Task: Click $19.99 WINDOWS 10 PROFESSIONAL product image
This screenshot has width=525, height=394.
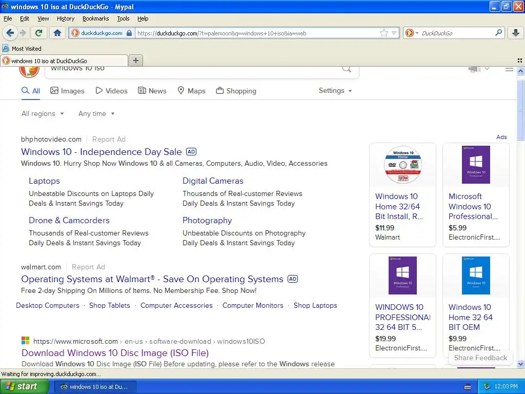Action: point(403,275)
